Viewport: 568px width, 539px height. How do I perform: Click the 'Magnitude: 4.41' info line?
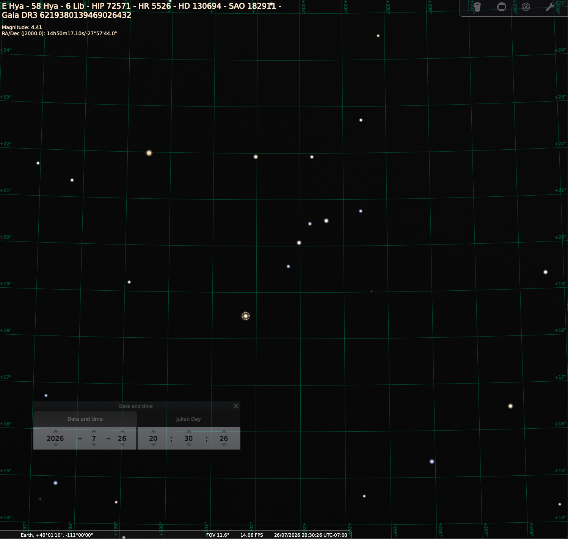tap(22, 27)
